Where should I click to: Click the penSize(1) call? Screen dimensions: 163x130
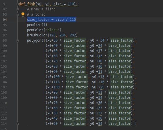tap(37, 25)
